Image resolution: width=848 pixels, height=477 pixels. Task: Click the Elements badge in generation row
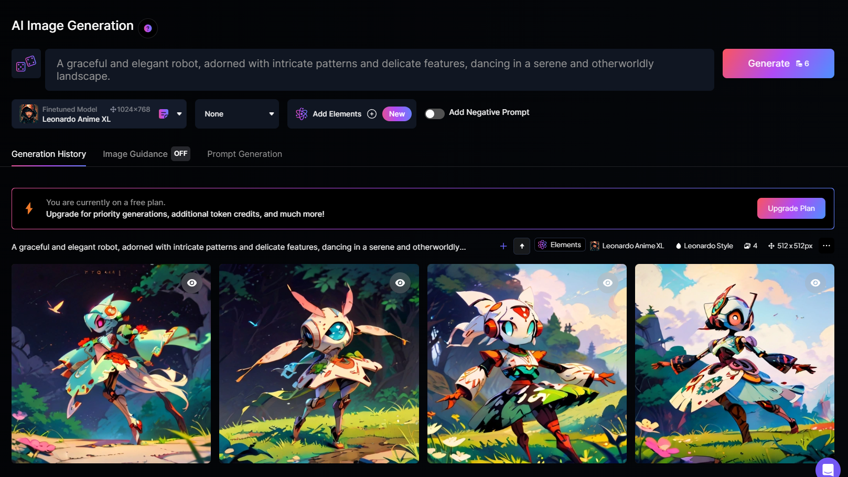click(560, 245)
